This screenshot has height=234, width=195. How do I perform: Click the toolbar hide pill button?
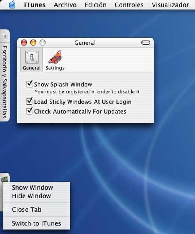coord(146,43)
